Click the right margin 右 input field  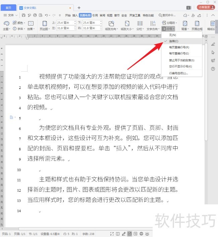(92, 28)
